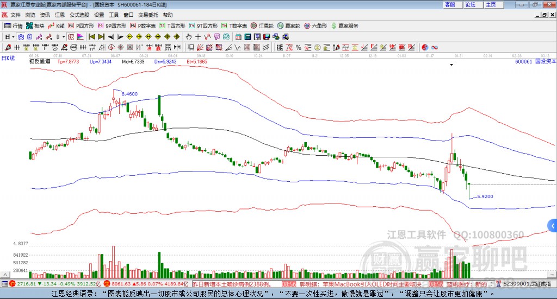Open the T四方形 tool

point(172,26)
